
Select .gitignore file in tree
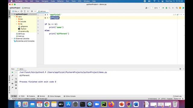pyautogui.click(x=23, y=26)
